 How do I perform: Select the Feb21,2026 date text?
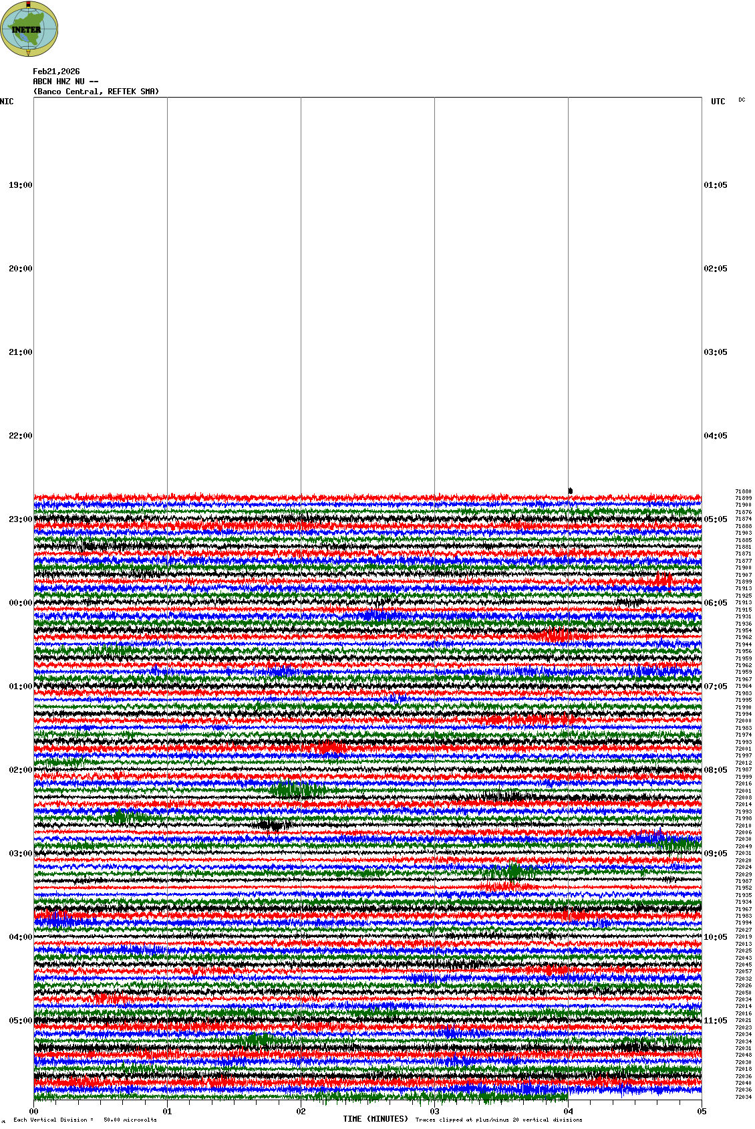pyautogui.click(x=56, y=72)
